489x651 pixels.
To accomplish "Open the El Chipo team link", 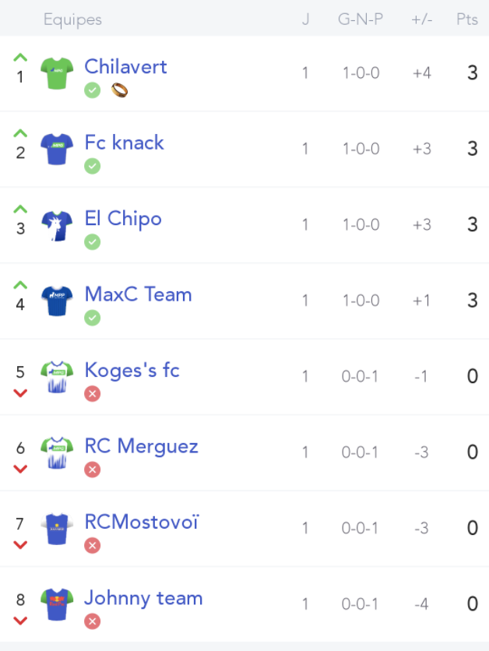I will tap(123, 219).
